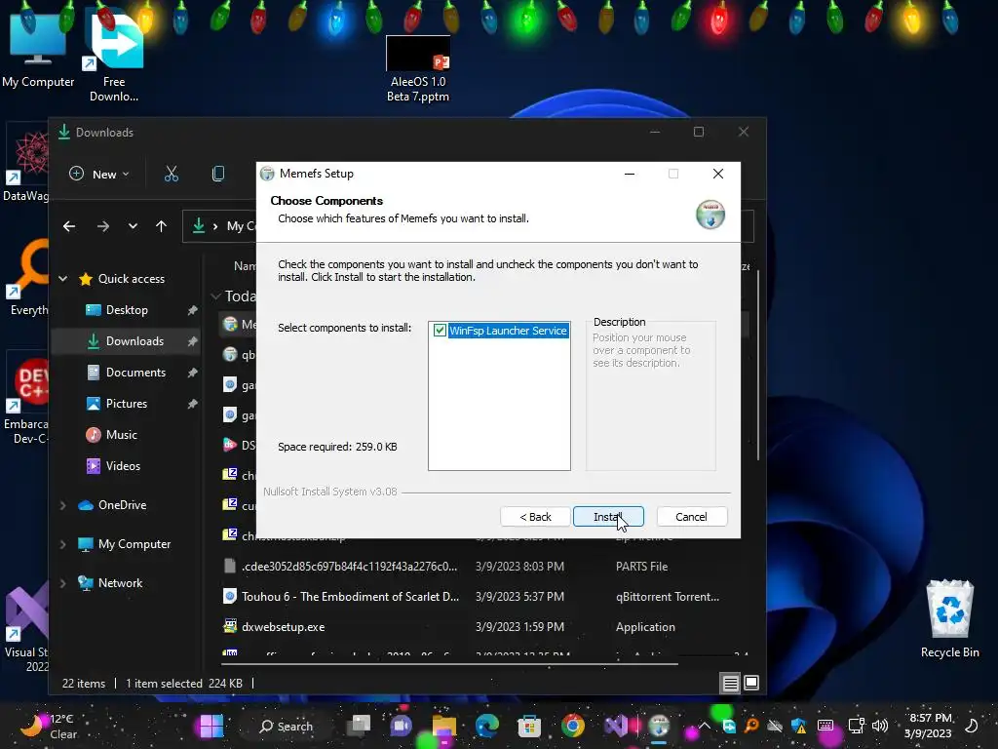Open Task View from the taskbar
The width and height of the screenshot is (998, 749).
pyautogui.click(x=359, y=726)
